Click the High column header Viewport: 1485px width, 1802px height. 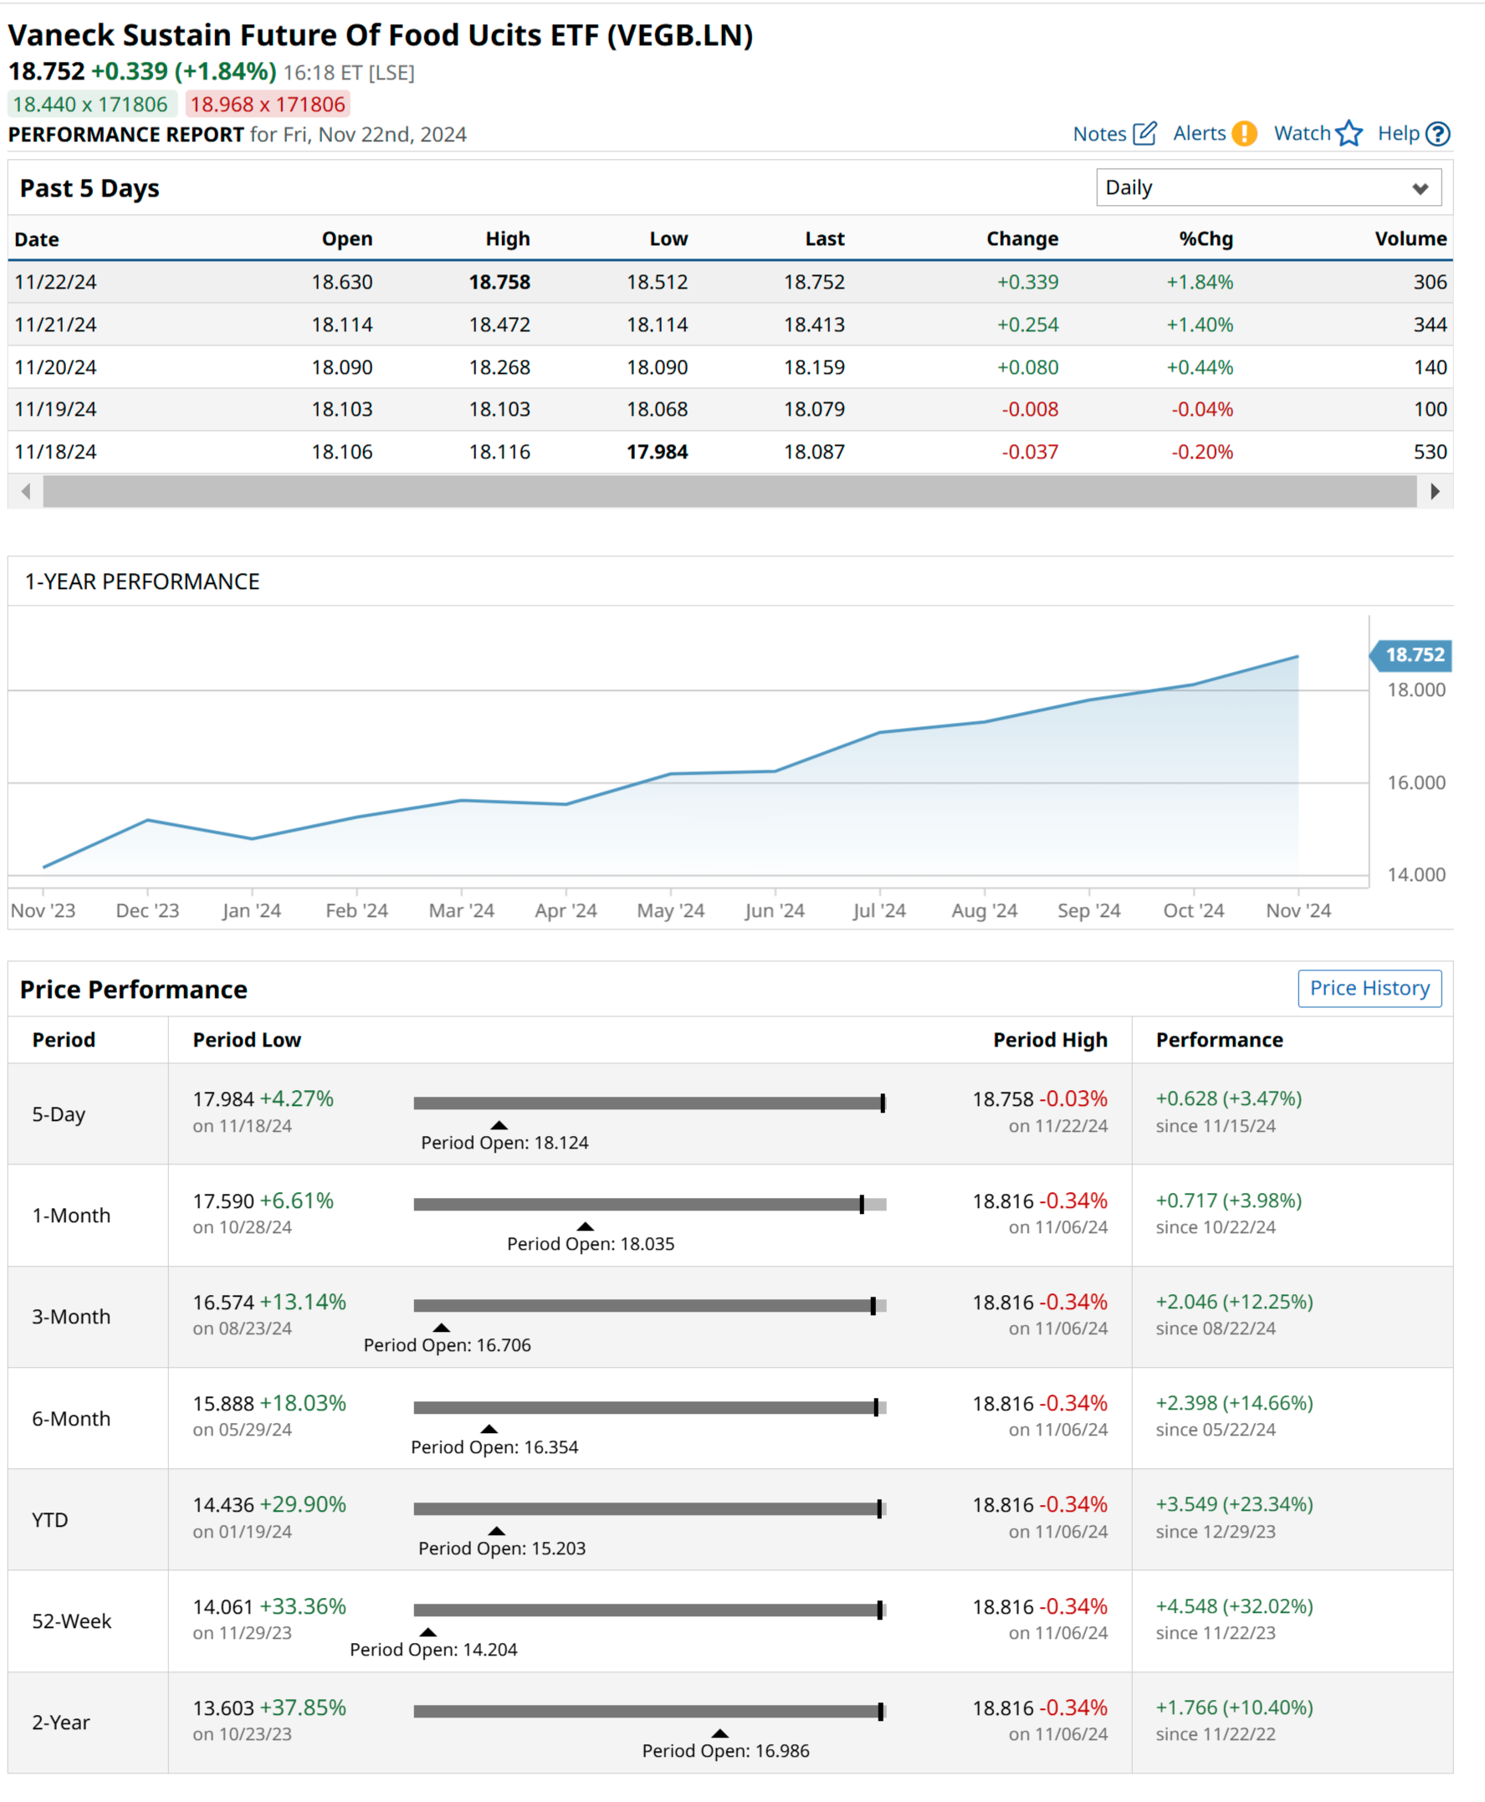pyautogui.click(x=507, y=238)
